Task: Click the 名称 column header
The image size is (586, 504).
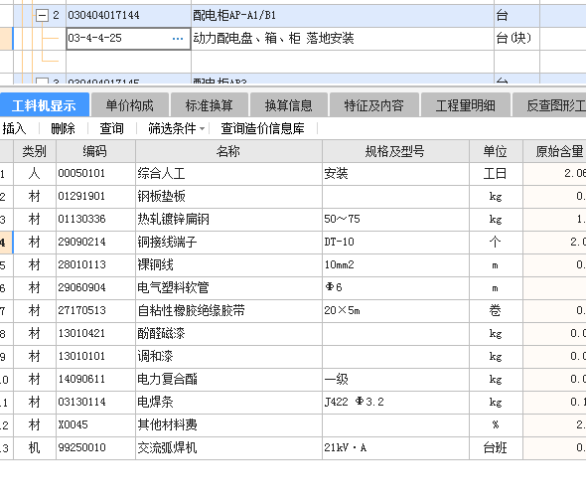Action: [228, 151]
